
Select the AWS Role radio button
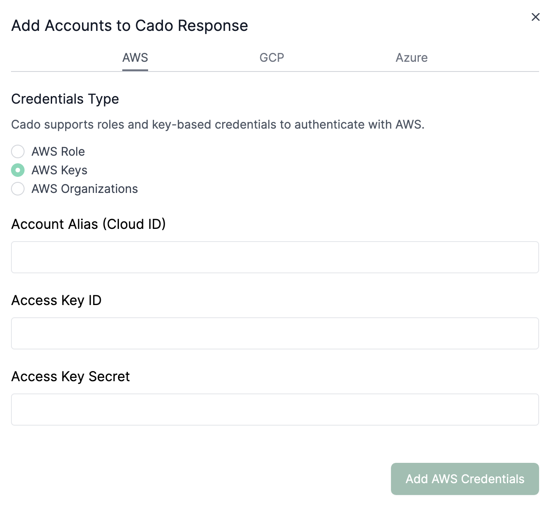[18, 151]
